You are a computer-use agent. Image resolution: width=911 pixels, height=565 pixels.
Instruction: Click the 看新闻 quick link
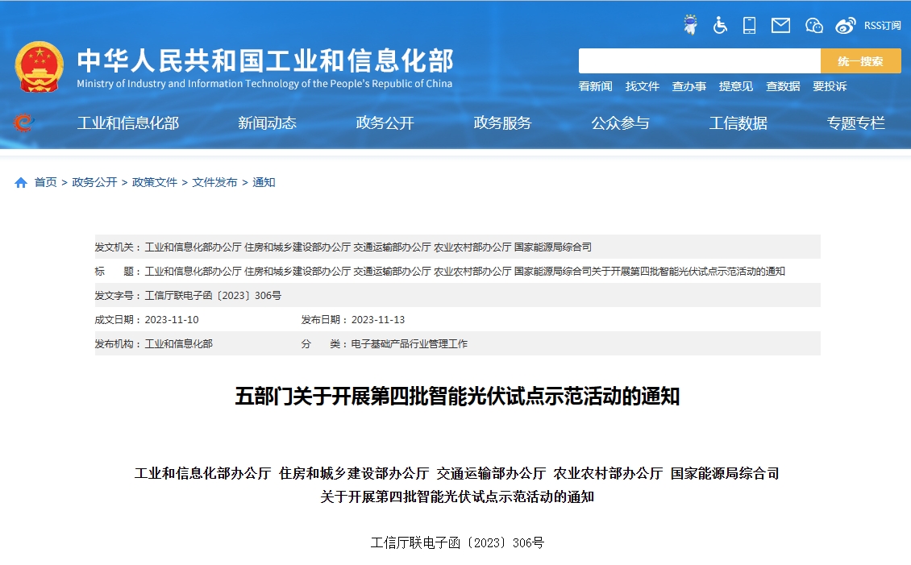coord(595,86)
